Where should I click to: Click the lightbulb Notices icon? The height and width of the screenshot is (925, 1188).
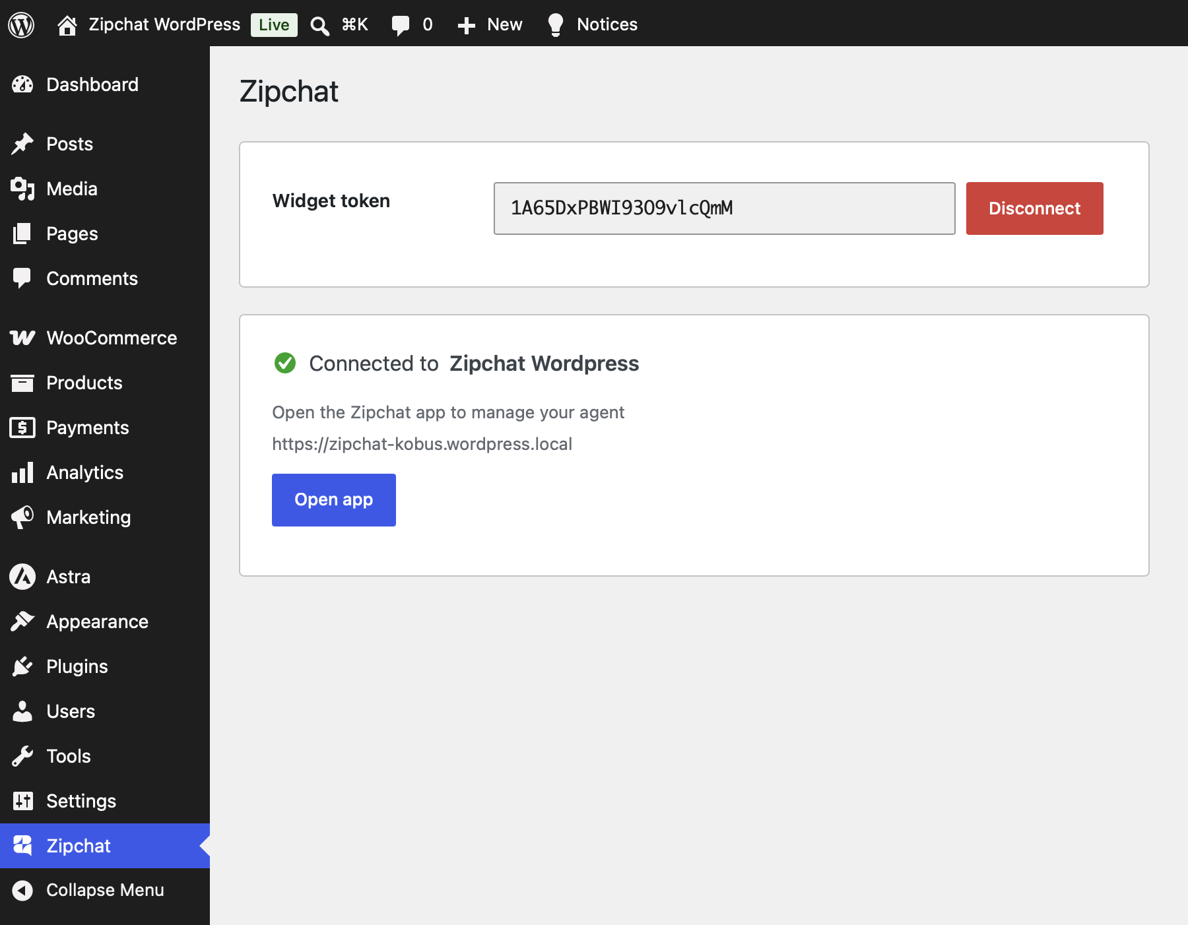tap(556, 25)
